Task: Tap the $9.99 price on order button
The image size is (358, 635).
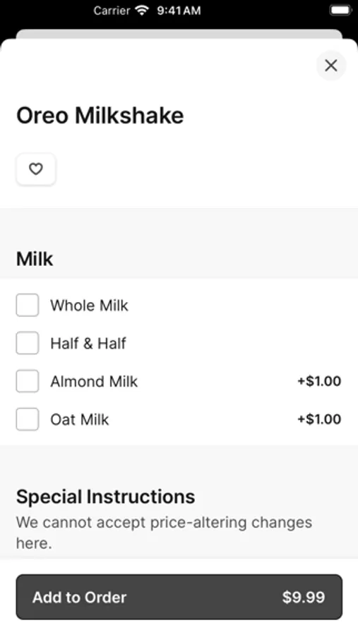Action: 304,597
